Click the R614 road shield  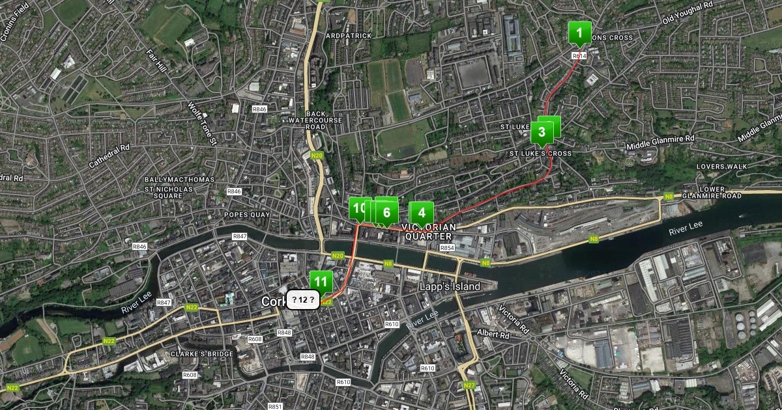579,56
